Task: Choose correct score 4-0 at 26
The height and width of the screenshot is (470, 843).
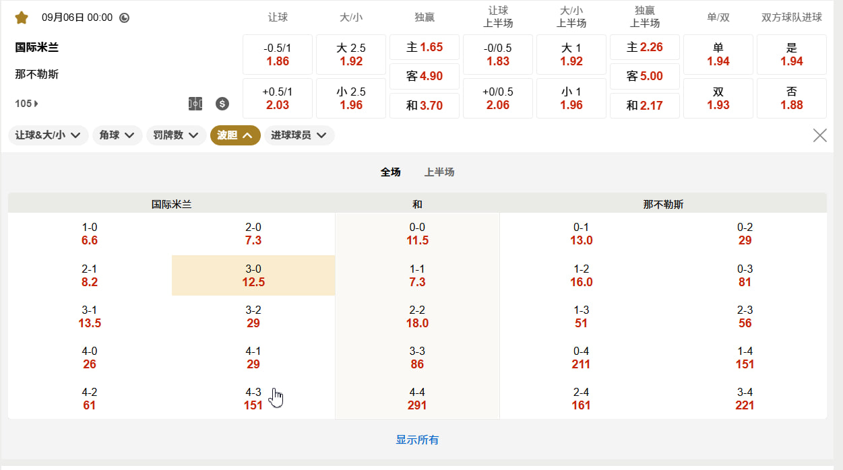Action: tap(90, 358)
